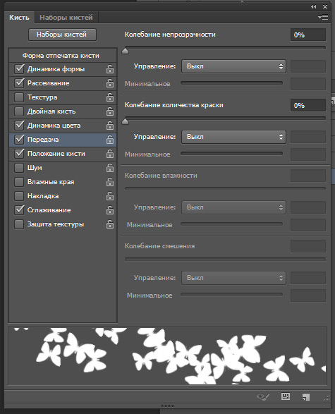This screenshot has height=414, width=335.
Task: Toggle lock icon for Сглаживание
Action: pos(110,210)
